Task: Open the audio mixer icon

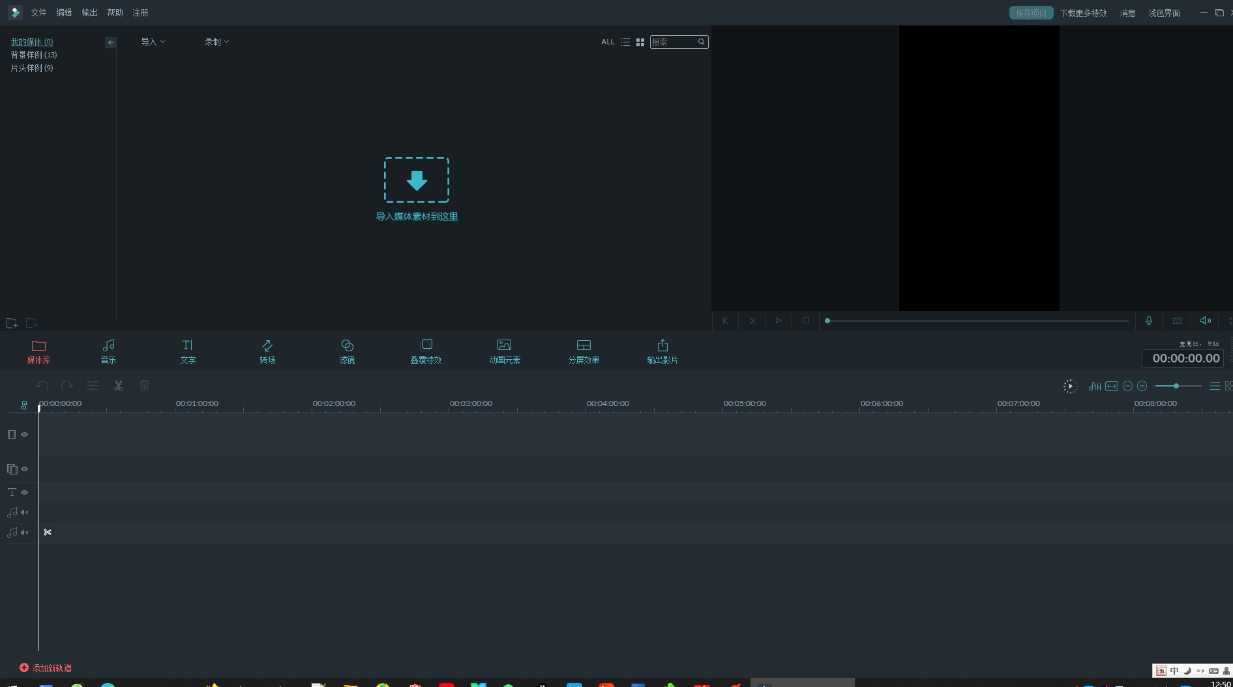Action: pos(1095,387)
